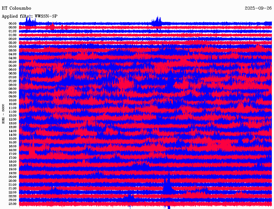
Task: Select the 05:30 time row label
Action: tap(13, 66)
